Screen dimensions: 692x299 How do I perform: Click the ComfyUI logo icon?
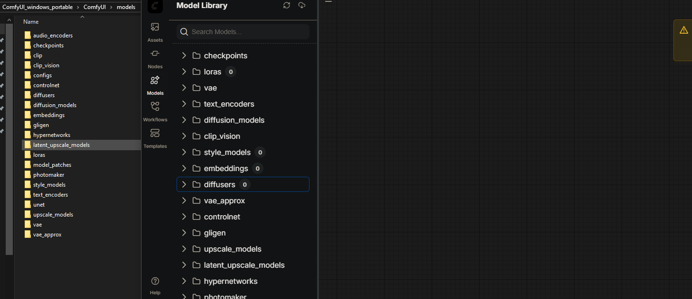click(x=155, y=6)
